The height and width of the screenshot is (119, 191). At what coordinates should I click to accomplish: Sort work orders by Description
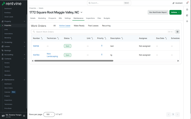(x=122, y=38)
